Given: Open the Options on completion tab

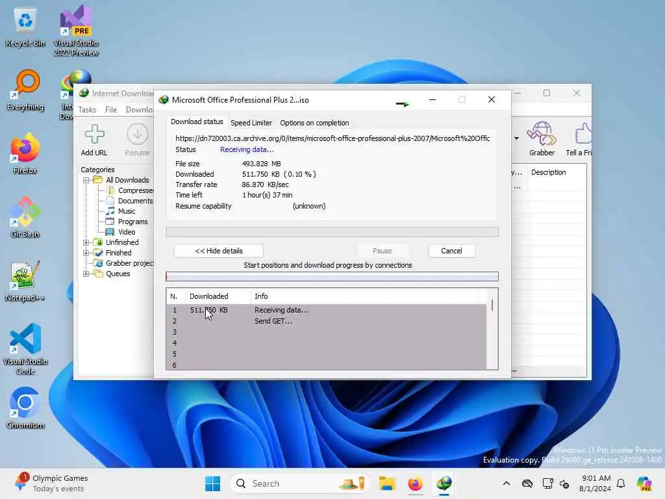Looking at the screenshot, I should tap(314, 123).
